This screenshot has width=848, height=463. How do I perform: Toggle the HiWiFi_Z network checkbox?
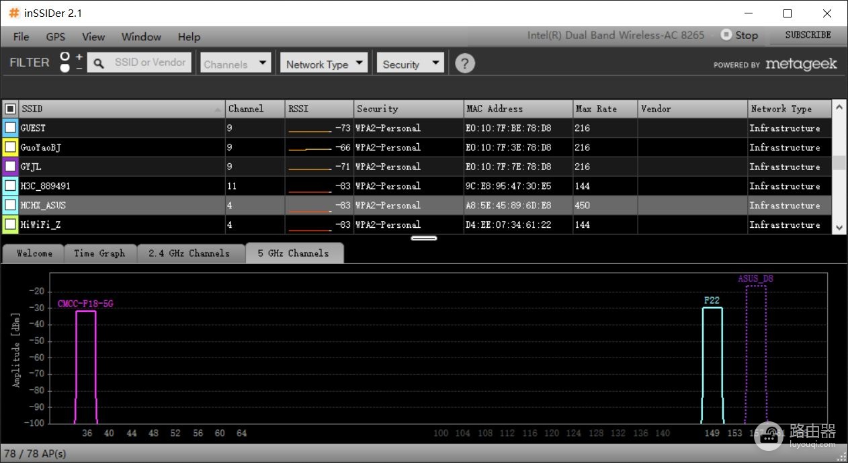pos(10,224)
